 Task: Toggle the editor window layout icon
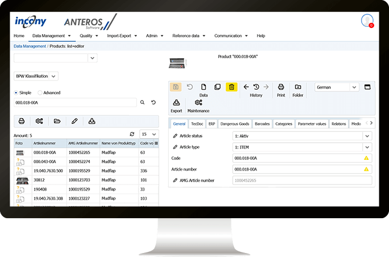[x=367, y=87]
